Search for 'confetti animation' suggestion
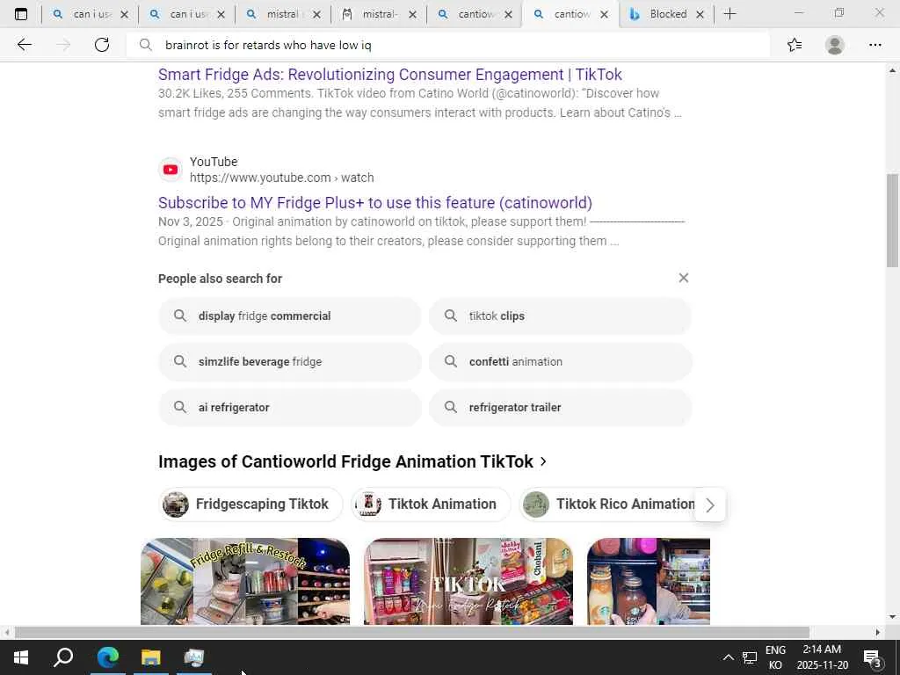This screenshot has height=675, width=900. (x=560, y=361)
